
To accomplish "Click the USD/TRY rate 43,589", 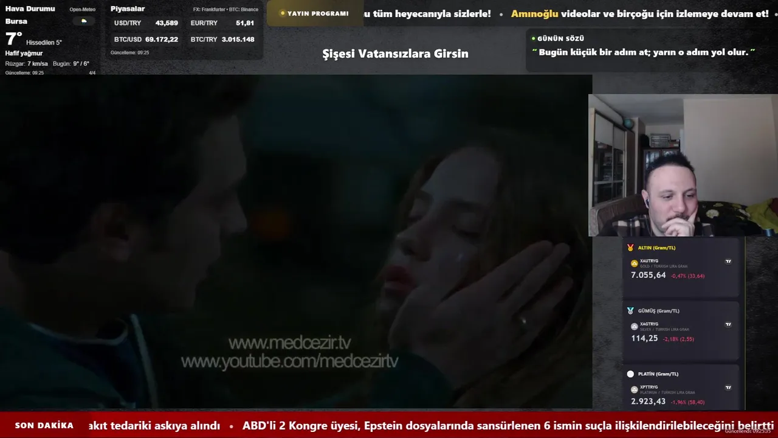I will [x=167, y=23].
